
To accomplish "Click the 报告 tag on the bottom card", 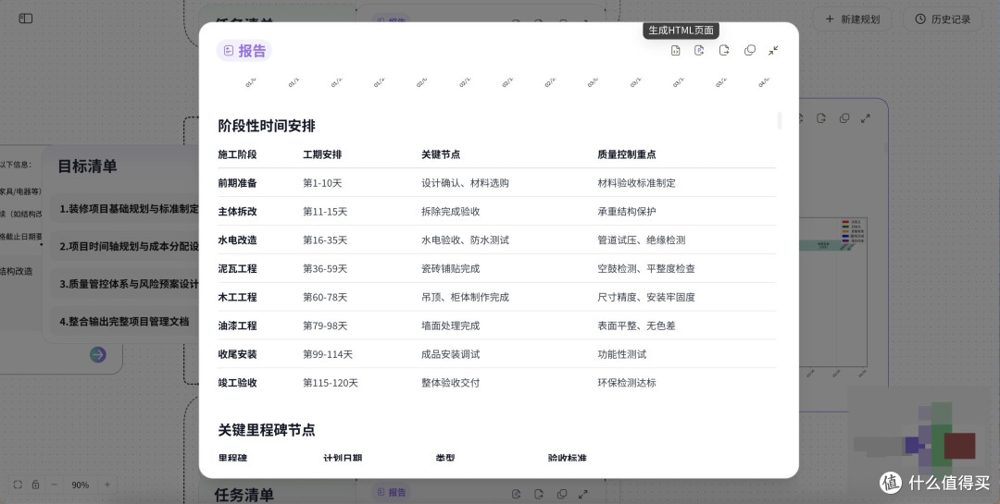I will point(391,492).
